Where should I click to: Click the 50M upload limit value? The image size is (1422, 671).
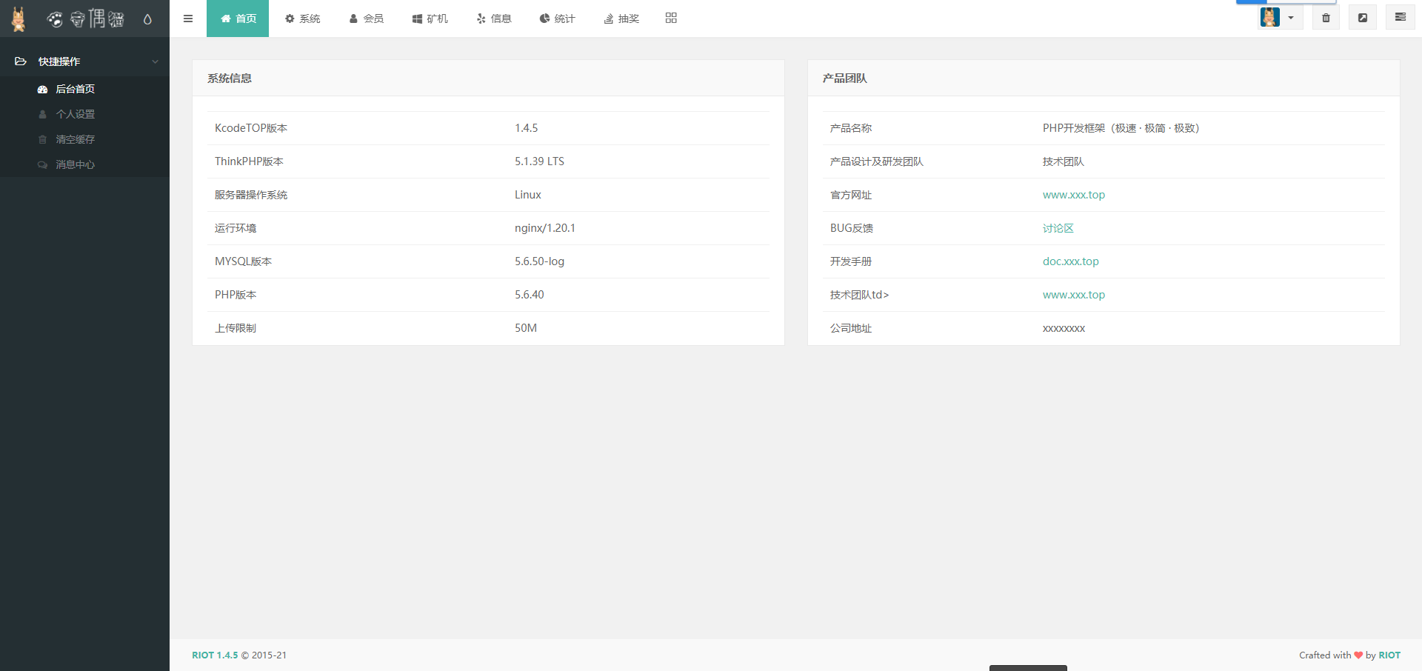(525, 328)
